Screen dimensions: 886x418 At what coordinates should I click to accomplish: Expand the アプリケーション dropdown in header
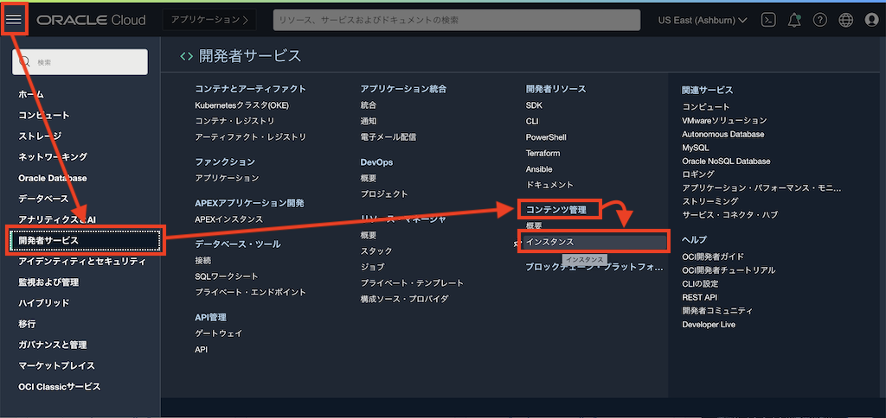click(209, 20)
